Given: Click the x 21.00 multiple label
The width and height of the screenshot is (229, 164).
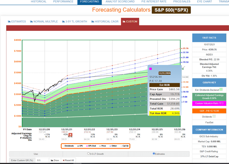Looking at the screenshot, I should click(185, 57).
